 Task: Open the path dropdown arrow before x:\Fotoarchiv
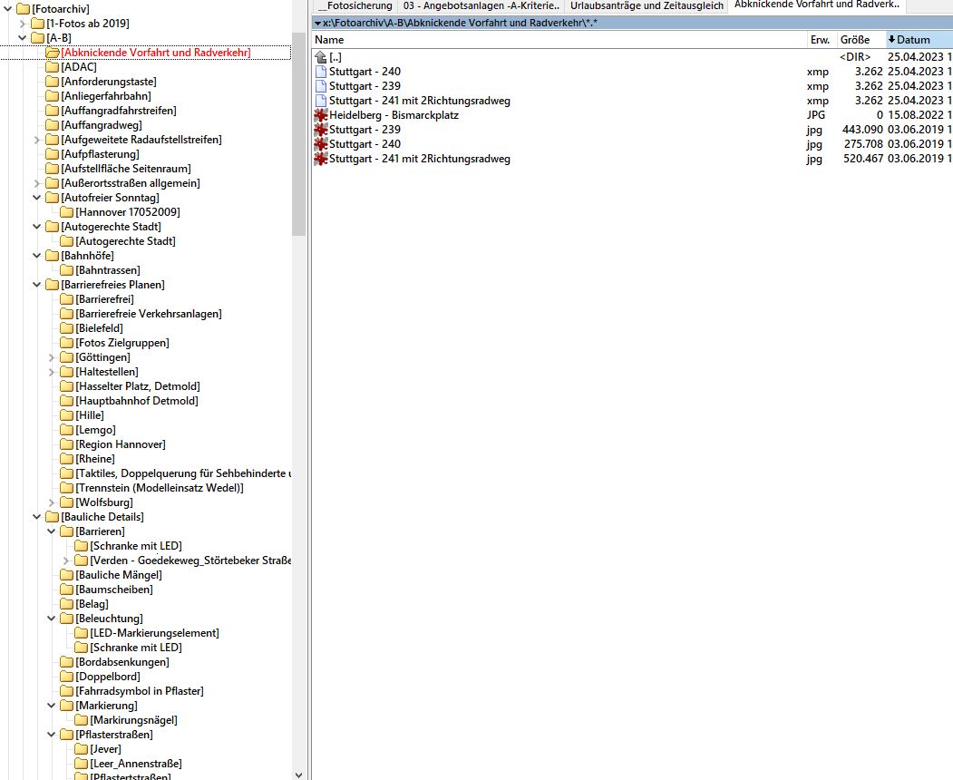tap(317, 23)
